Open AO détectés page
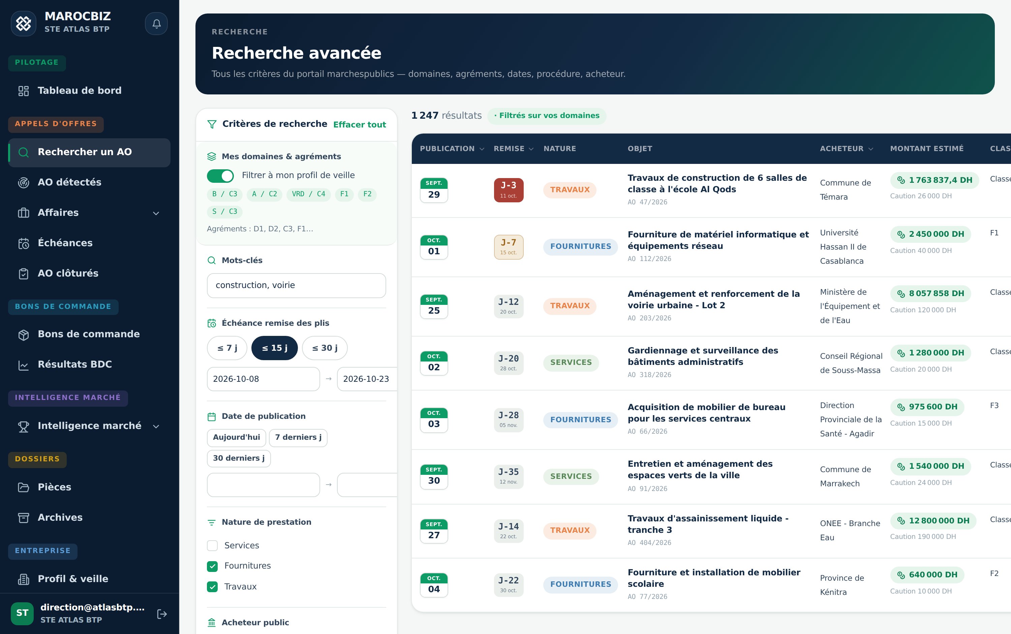The height and width of the screenshot is (634, 1011). click(x=89, y=182)
